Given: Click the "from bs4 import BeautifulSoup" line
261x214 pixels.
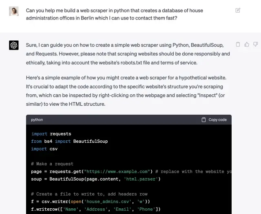Looking at the screenshot, I should (x=69, y=141).
